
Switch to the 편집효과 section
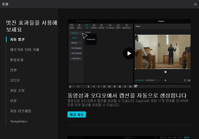17,60
